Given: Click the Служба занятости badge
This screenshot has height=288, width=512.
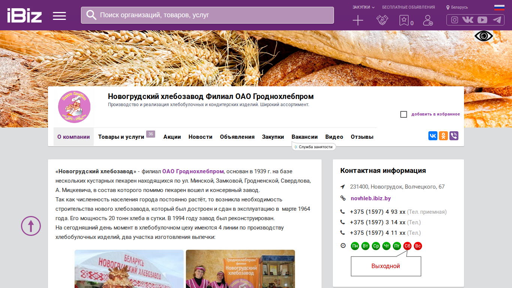Looking at the screenshot, I should pos(314,147).
